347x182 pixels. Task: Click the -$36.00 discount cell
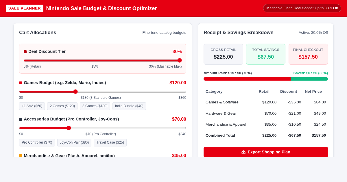pos(295,102)
